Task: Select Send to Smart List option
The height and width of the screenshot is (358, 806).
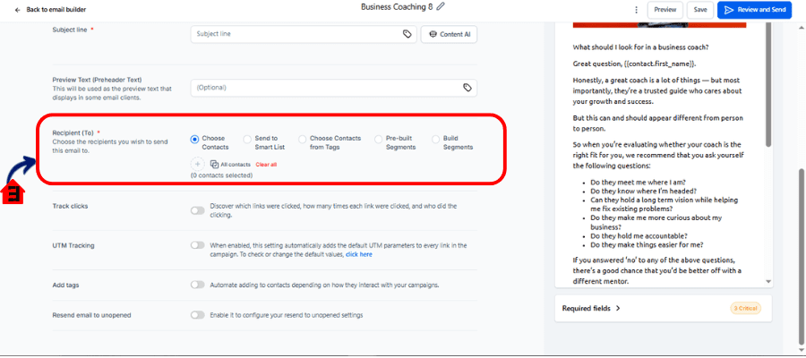Action: tap(247, 139)
